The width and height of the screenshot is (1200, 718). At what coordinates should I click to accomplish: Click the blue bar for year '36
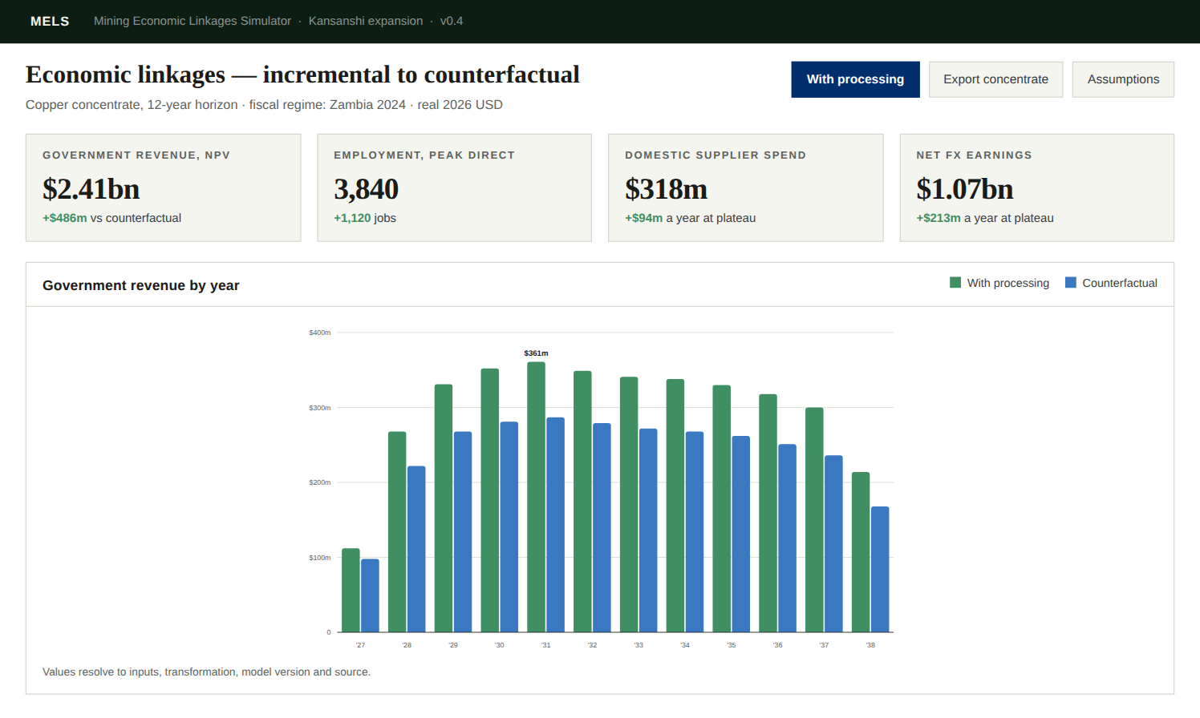click(787, 538)
